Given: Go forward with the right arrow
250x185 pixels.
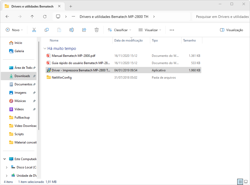Looking at the screenshot, I should [20, 17].
